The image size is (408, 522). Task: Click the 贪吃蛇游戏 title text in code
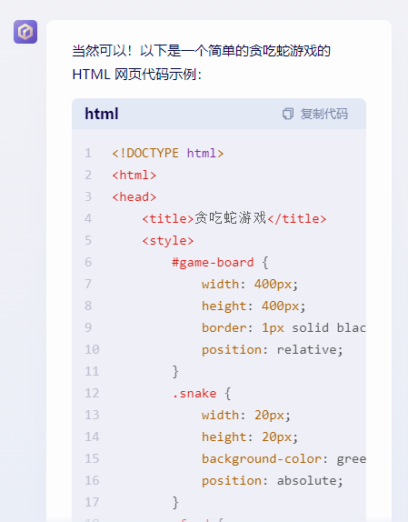pyautogui.click(x=231, y=218)
